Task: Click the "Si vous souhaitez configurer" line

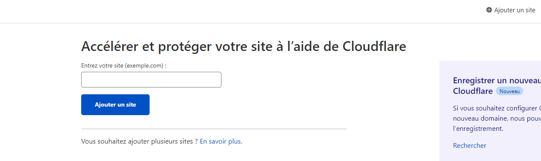Action: 497,108
